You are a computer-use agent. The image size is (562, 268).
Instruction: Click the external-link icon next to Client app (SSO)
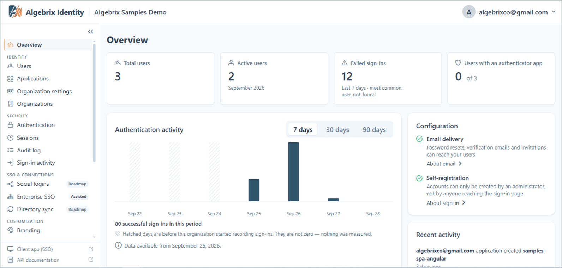(91, 249)
